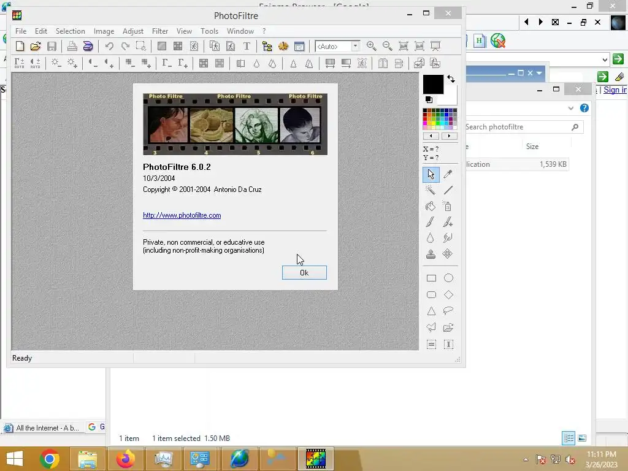
Task: Show next palette colors with right arrow
Action: (x=449, y=136)
